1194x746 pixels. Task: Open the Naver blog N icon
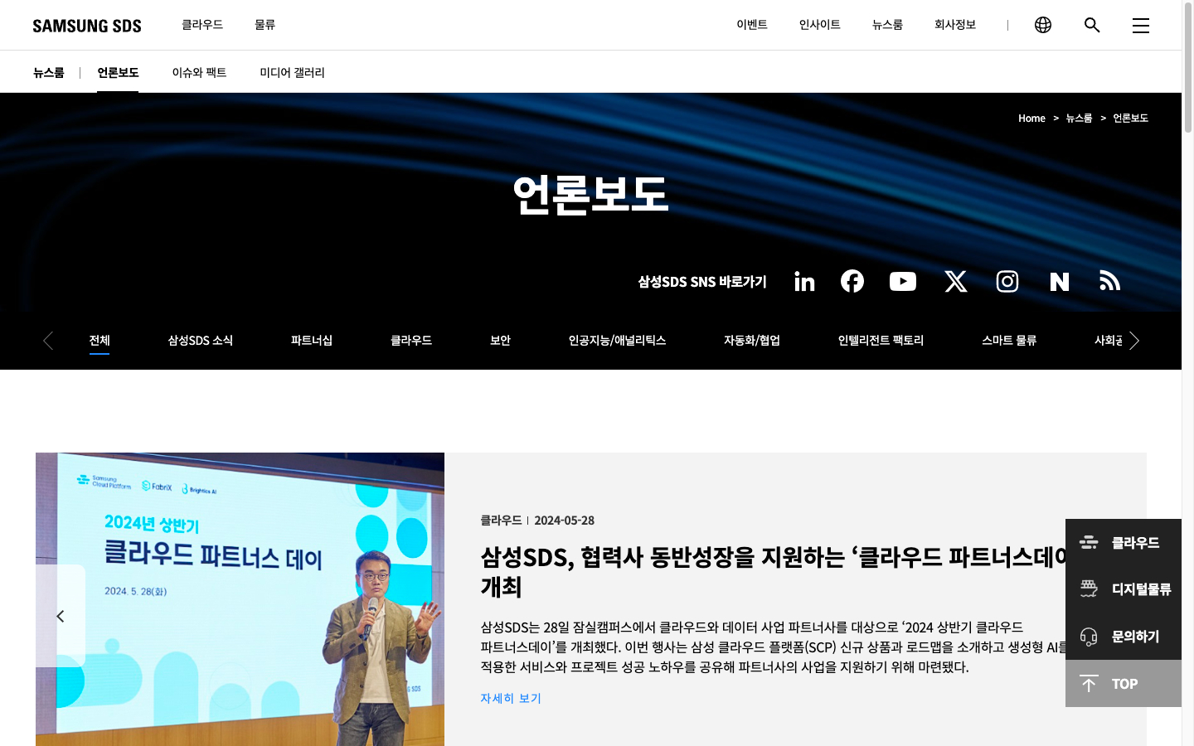pyautogui.click(x=1060, y=282)
